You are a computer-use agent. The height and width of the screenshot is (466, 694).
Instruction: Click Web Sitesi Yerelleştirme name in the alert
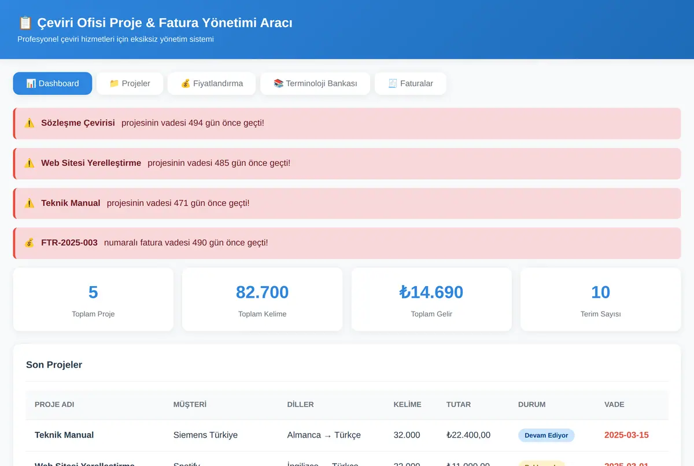(x=91, y=163)
